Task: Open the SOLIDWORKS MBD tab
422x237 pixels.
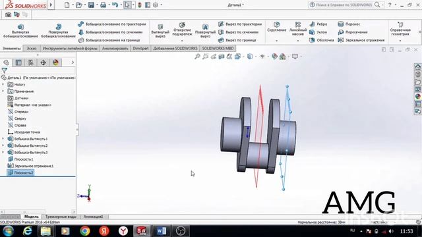Action: (x=218, y=49)
